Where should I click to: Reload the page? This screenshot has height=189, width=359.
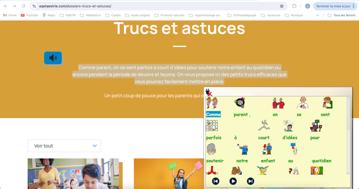tap(23, 6)
